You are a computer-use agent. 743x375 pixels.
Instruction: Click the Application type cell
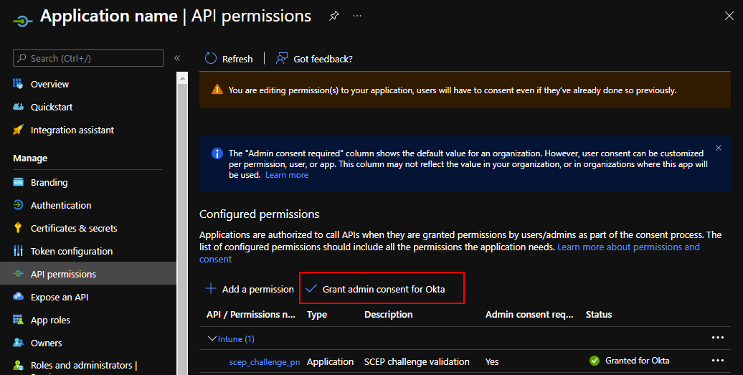point(331,362)
